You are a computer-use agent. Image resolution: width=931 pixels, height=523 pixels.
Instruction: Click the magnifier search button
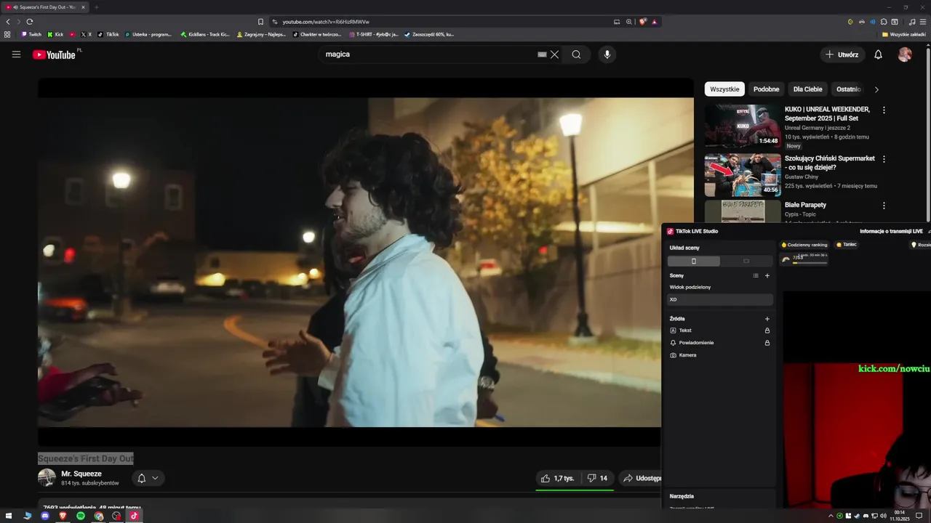(x=576, y=54)
